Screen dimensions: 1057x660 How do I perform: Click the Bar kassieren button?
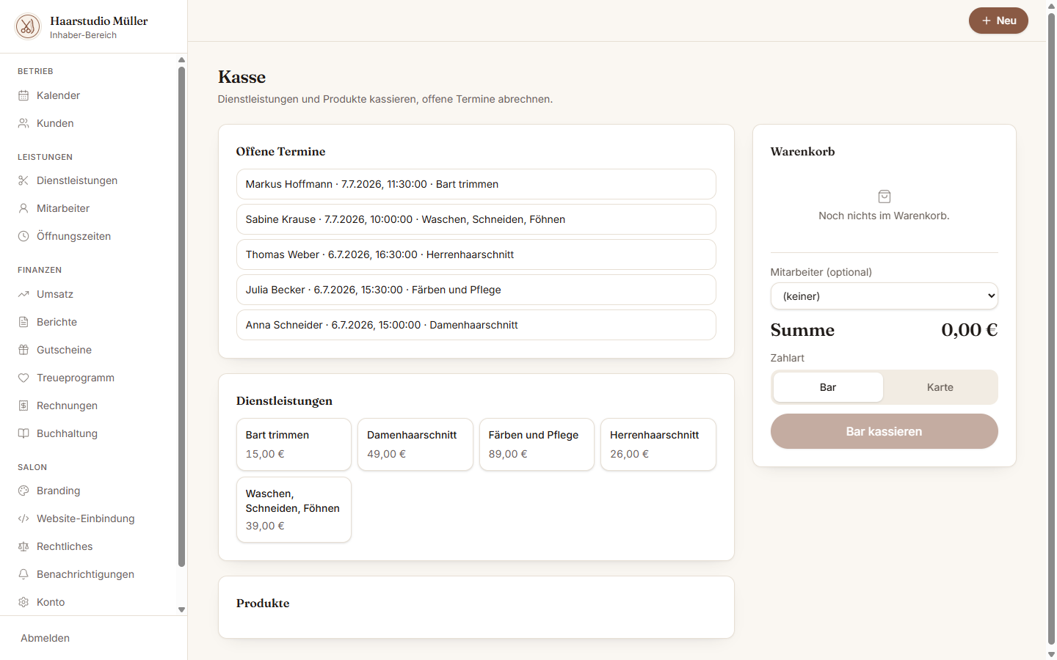(885, 431)
